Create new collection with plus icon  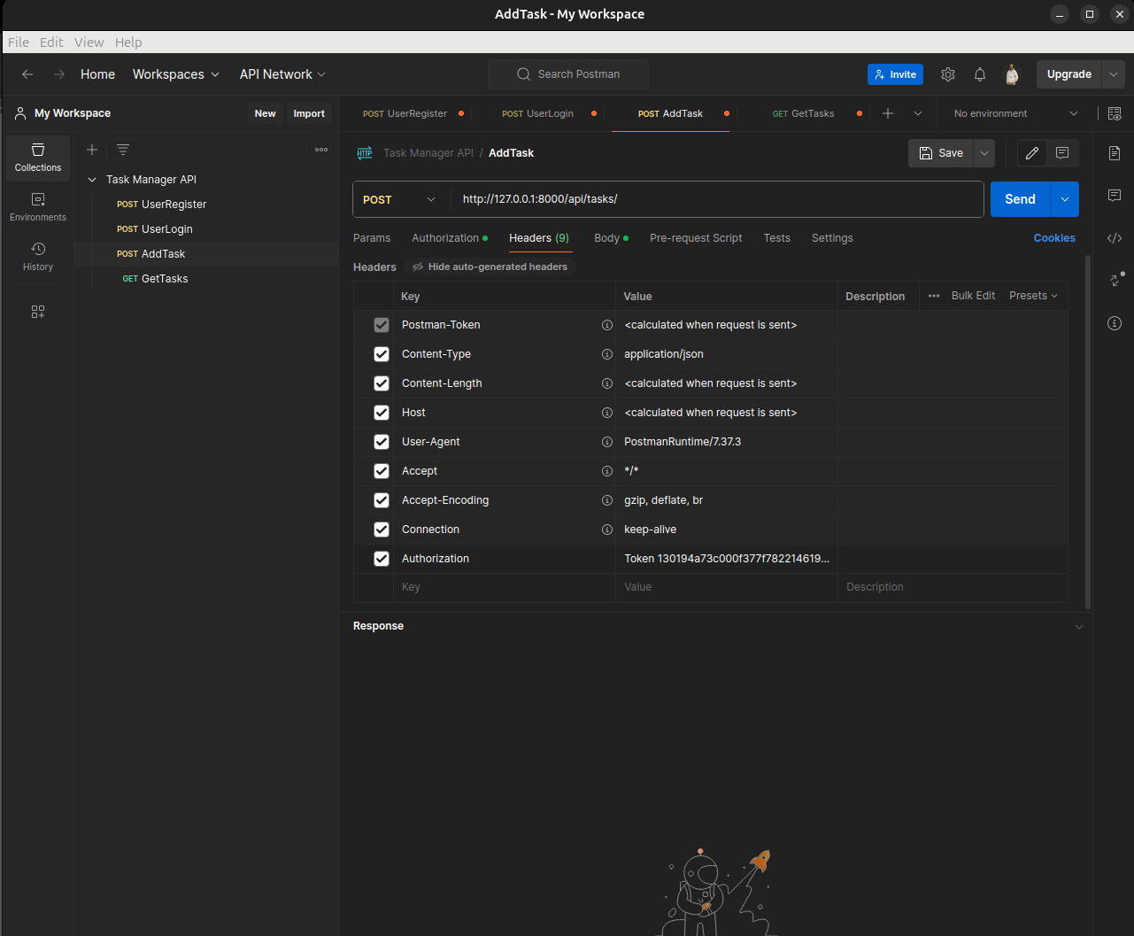point(92,150)
